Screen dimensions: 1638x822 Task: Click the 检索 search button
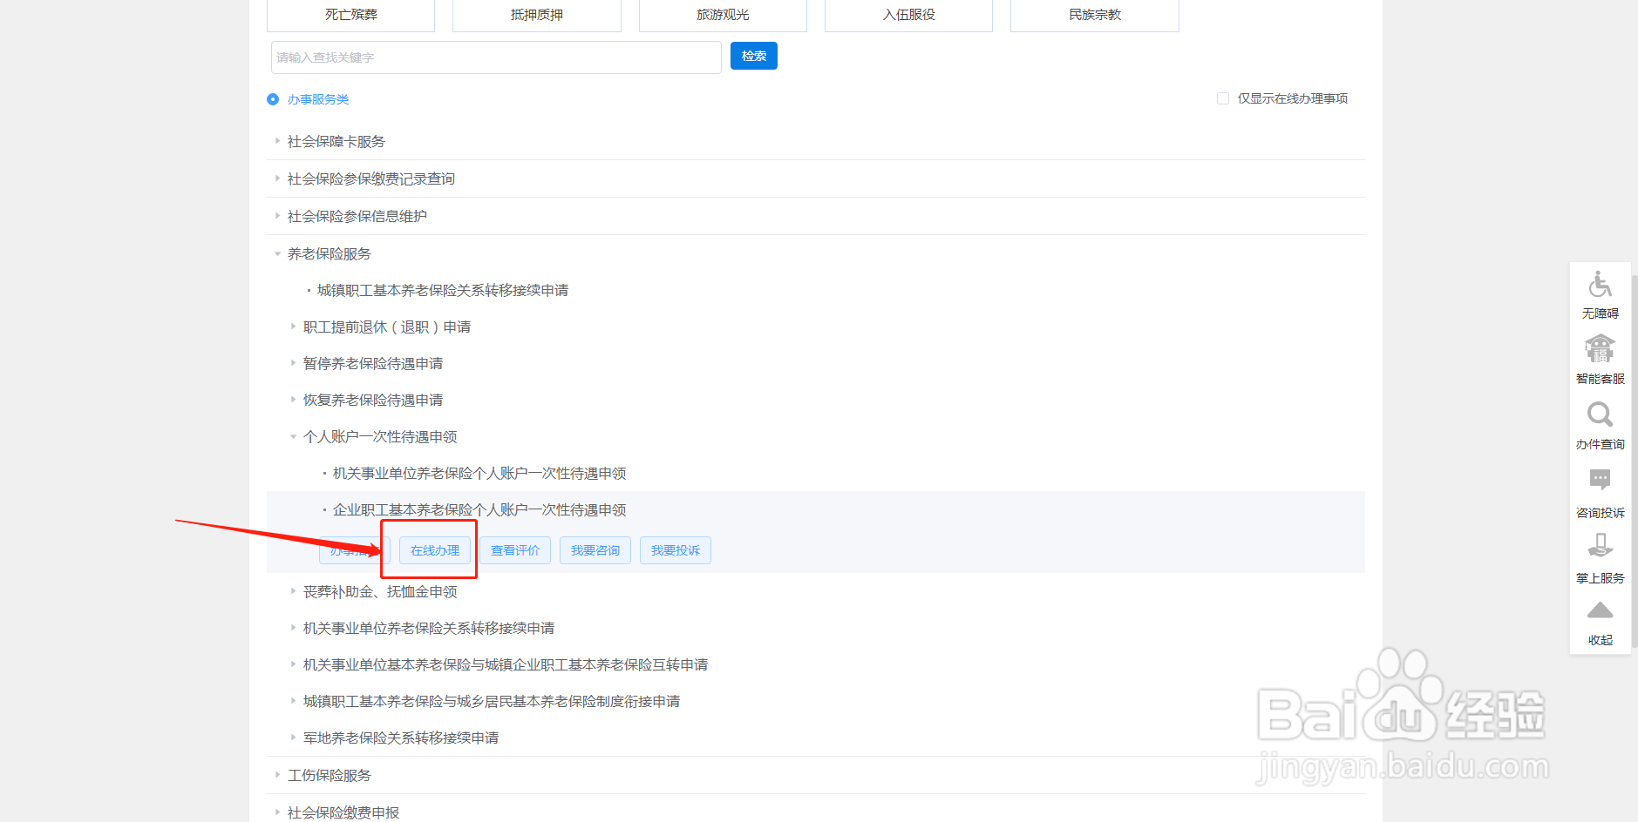point(754,56)
